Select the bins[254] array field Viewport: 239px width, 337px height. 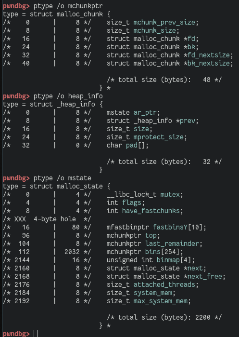pos(162,252)
